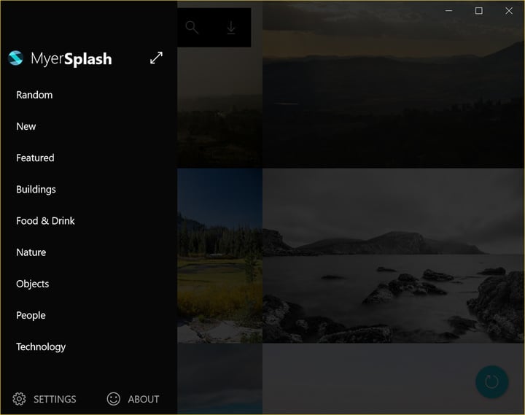Viewport: 525px width, 415px height.
Task: Open SETTINGS text button
Action: coord(55,399)
